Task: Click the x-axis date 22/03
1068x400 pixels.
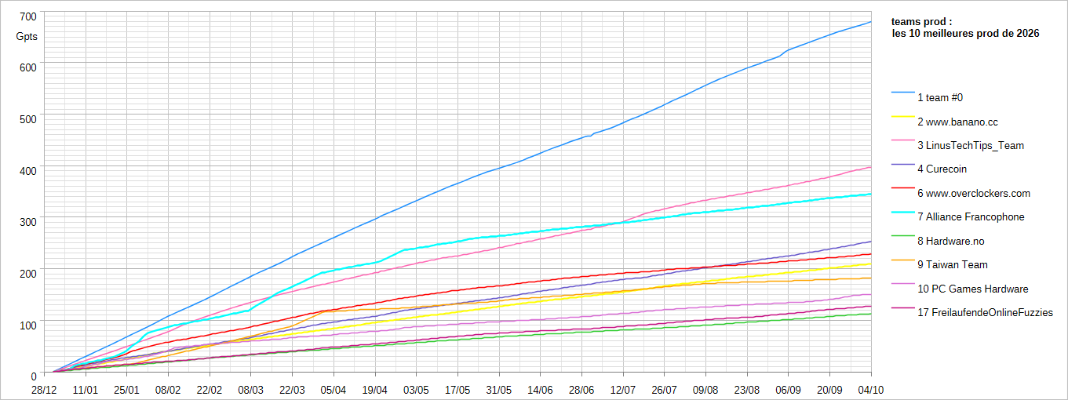Action: pyautogui.click(x=292, y=389)
